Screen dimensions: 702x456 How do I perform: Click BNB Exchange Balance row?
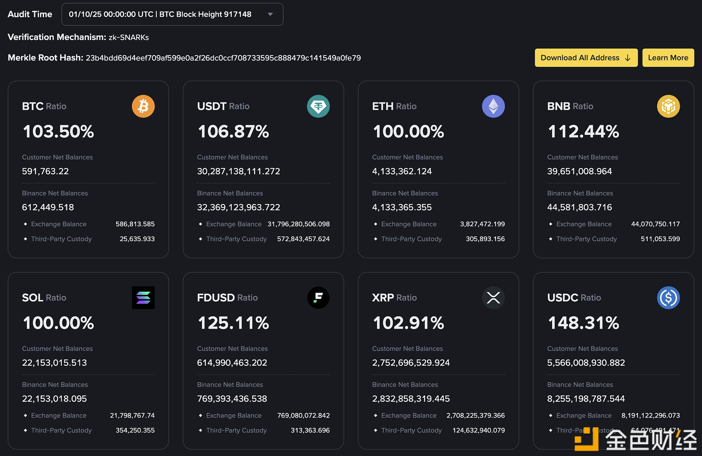(613, 224)
